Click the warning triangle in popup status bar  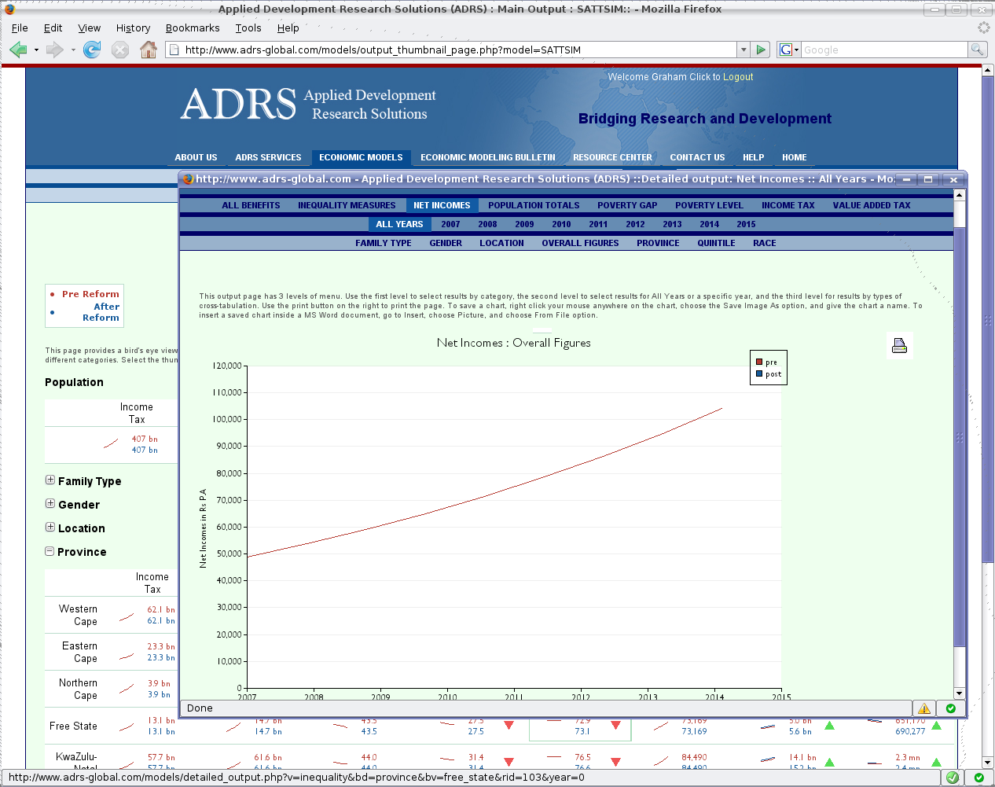point(924,708)
